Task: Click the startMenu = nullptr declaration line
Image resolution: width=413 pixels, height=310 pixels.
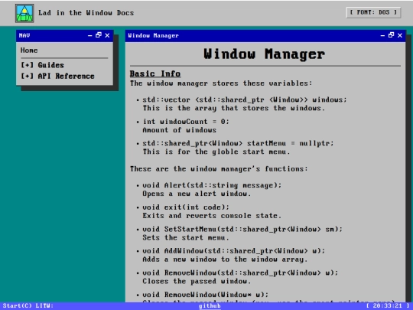Action: (238, 143)
